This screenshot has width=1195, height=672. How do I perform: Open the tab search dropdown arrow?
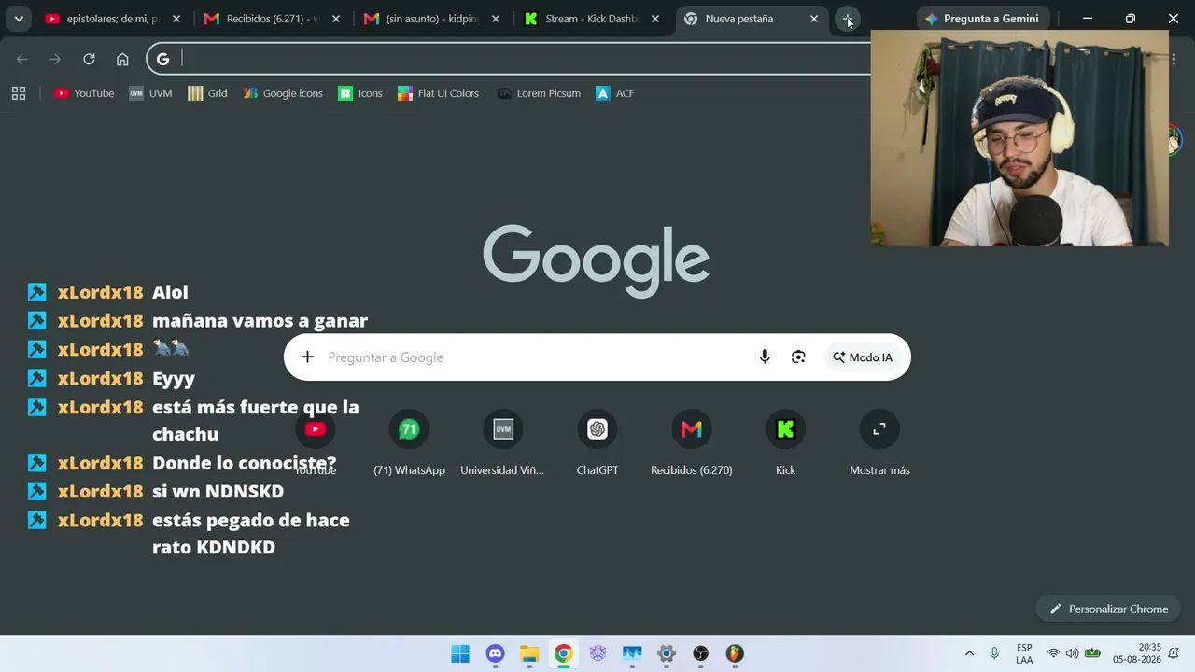click(19, 19)
